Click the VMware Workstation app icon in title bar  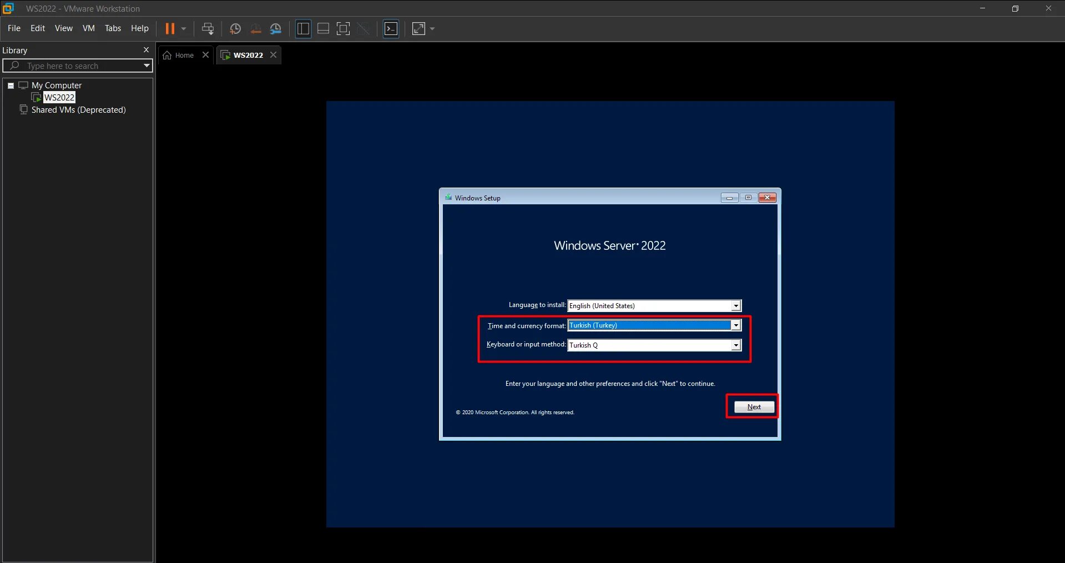(8, 8)
